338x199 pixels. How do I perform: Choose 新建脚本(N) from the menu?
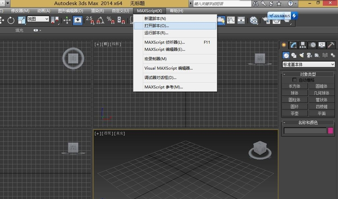(x=175, y=19)
